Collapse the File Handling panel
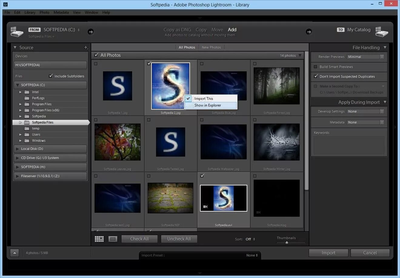 pyautogui.click(x=385, y=48)
